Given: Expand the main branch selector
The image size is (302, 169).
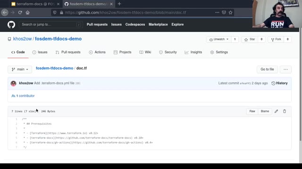Looking at the screenshot, I should 20,69.
